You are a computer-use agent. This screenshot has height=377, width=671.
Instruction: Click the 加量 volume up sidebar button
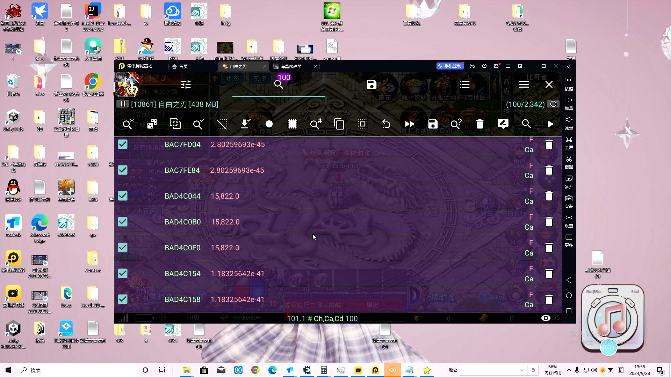(x=569, y=103)
